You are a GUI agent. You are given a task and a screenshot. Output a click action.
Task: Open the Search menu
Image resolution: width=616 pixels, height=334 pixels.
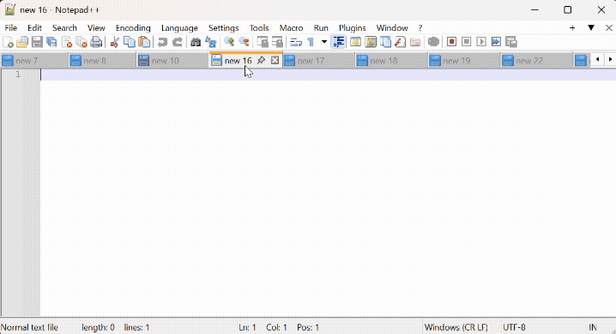click(x=64, y=27)
